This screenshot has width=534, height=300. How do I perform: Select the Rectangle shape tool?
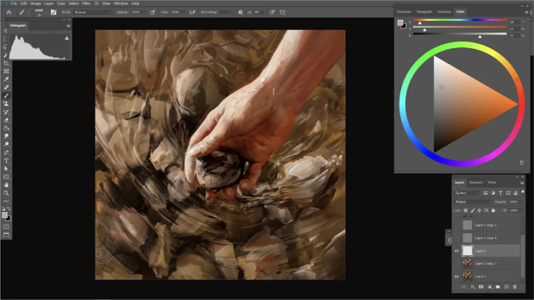click(6, 177)
